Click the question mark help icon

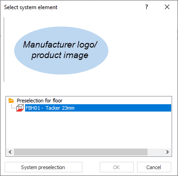tap(147, 7)
